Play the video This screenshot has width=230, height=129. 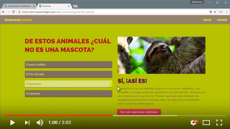tap(13, 123)
